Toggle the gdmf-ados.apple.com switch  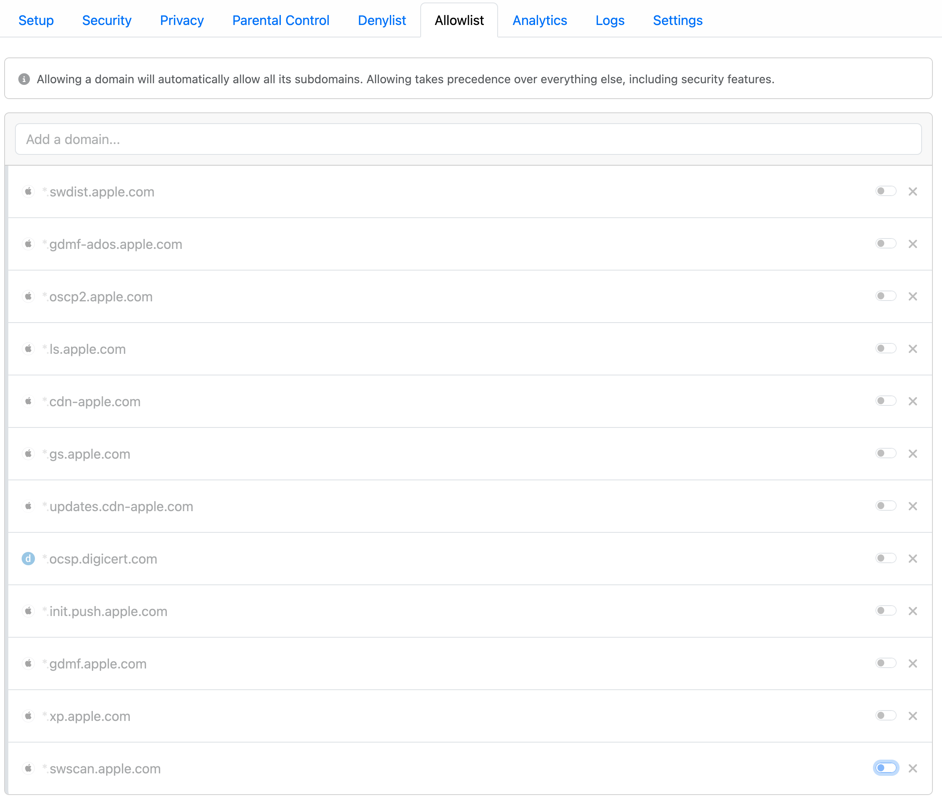(x=886, y=244)
